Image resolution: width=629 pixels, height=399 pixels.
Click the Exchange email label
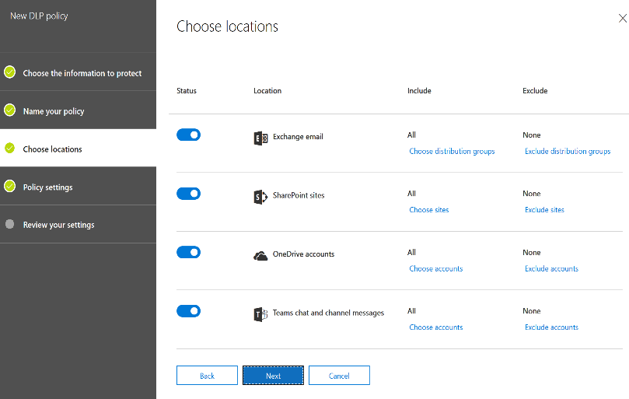pos(298,137)
